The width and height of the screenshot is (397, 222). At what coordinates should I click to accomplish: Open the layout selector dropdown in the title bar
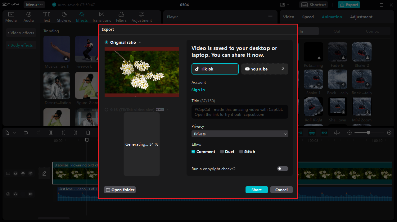pyautogui.click(x=284, y=5)
